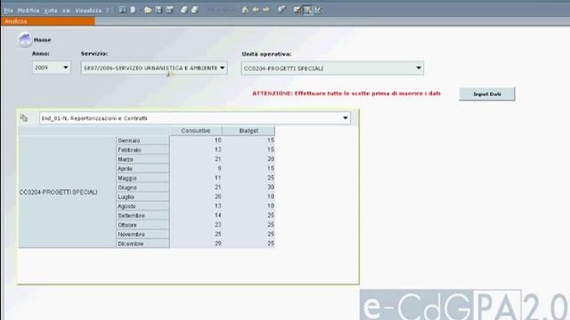
Task: Click the Ottobre row header
Action: point(142,225)
